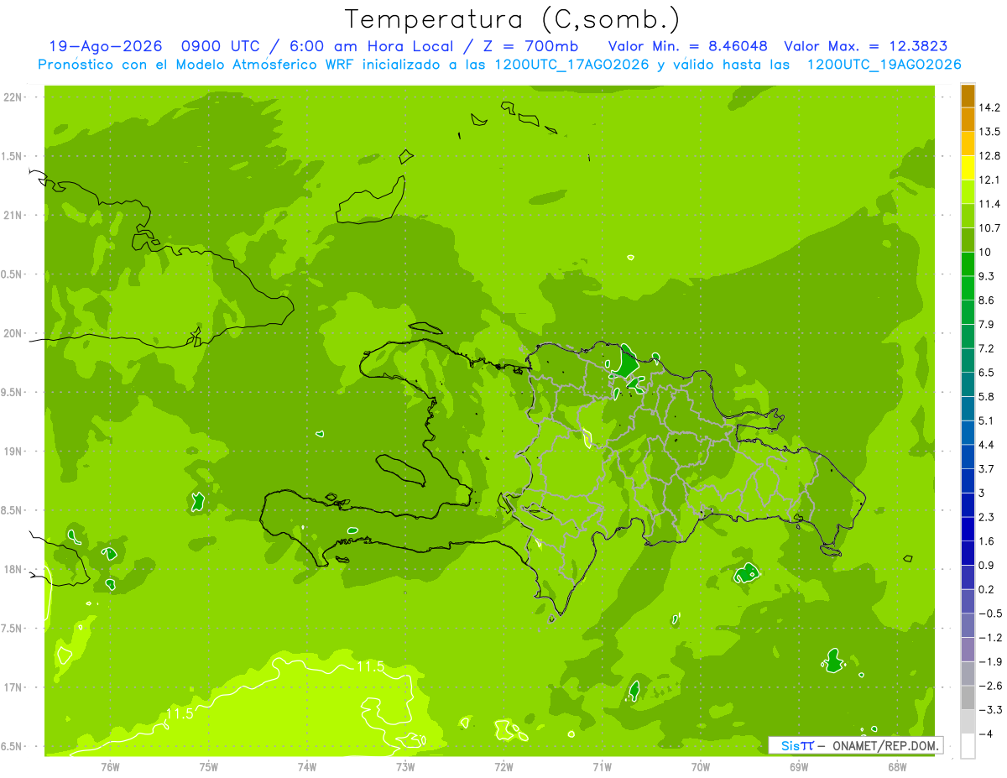Click the '17N' latitude label
The image size is (1007, 778).
[x=14, y=687]
